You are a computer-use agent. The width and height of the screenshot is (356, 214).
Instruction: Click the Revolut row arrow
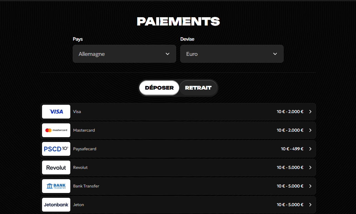(310, 167)
